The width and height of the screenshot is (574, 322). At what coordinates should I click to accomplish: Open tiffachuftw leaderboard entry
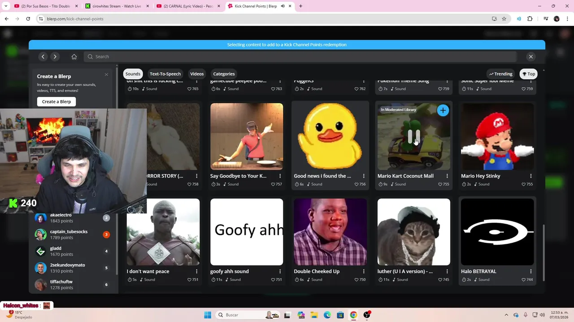point(73,284)
